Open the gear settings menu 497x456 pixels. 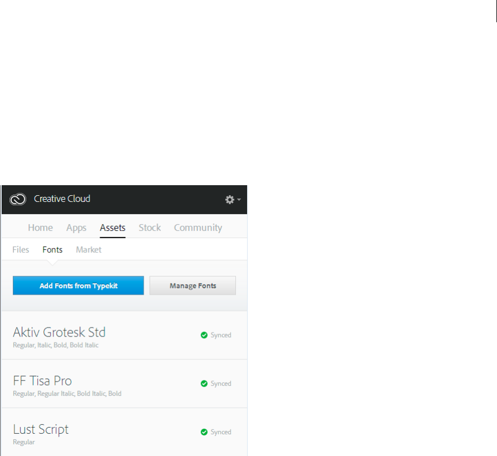[233, 200]
